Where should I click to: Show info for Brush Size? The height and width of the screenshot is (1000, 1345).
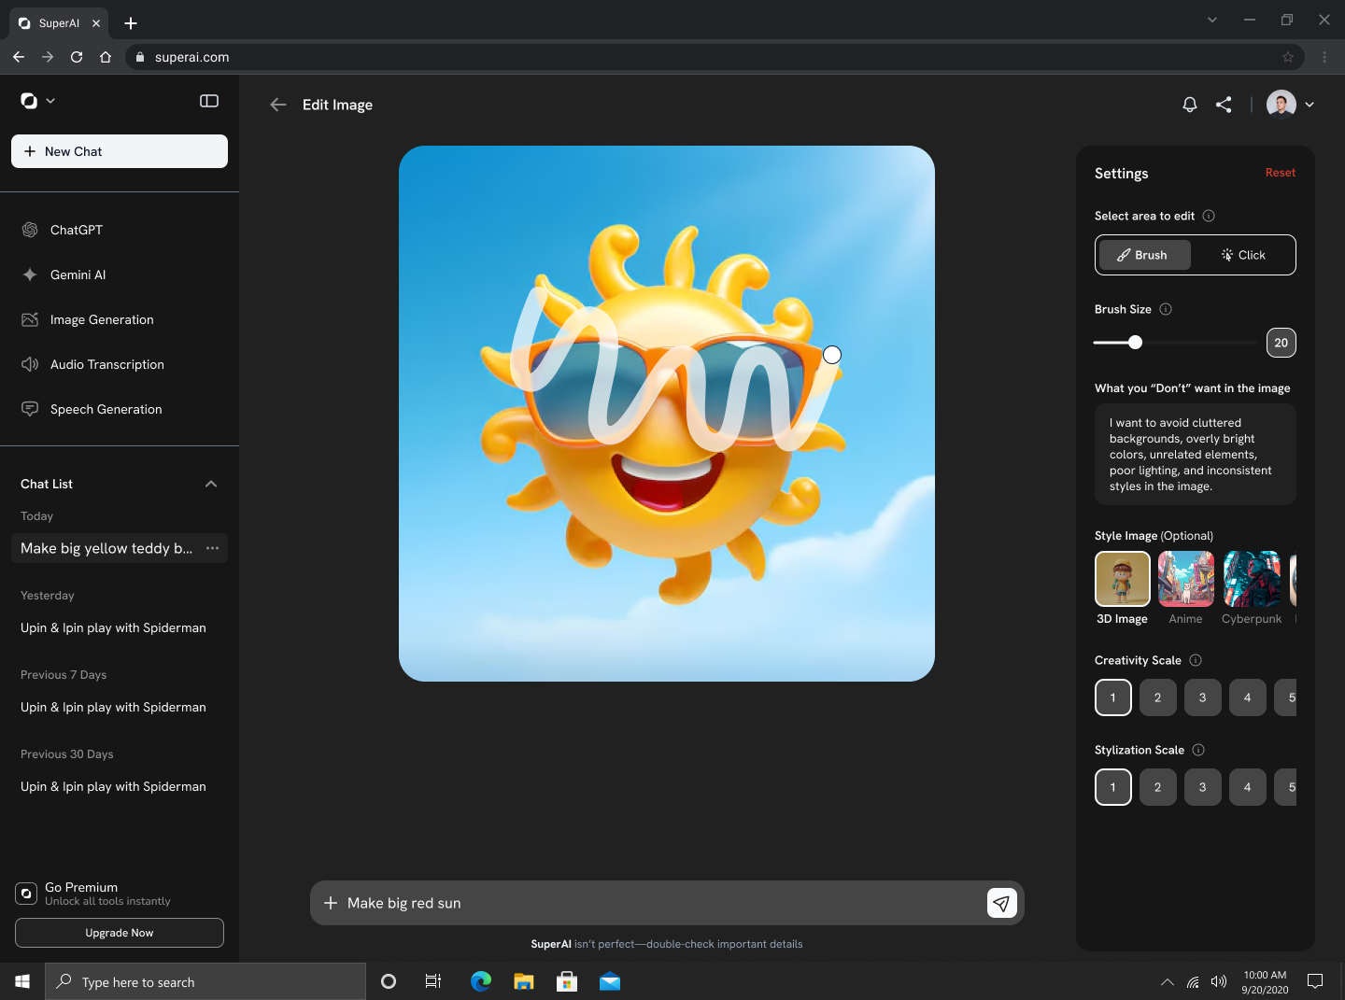tap(1166, 309)
